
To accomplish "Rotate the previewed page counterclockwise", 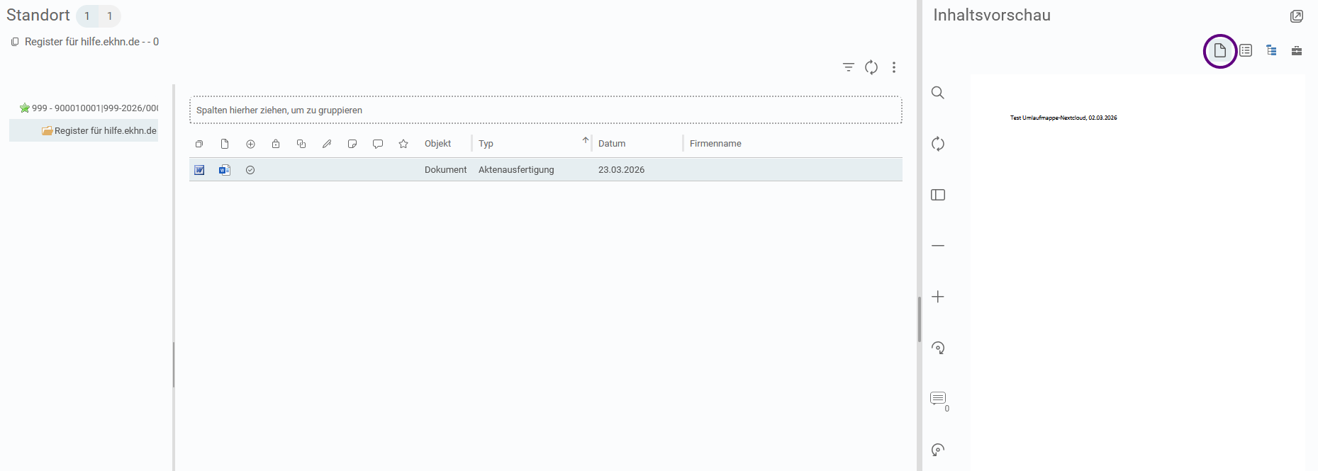I will pos(938,450).
